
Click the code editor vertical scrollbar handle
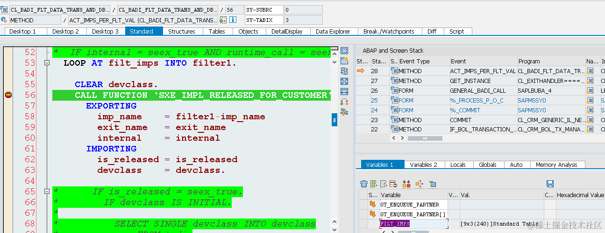(335, 120)
